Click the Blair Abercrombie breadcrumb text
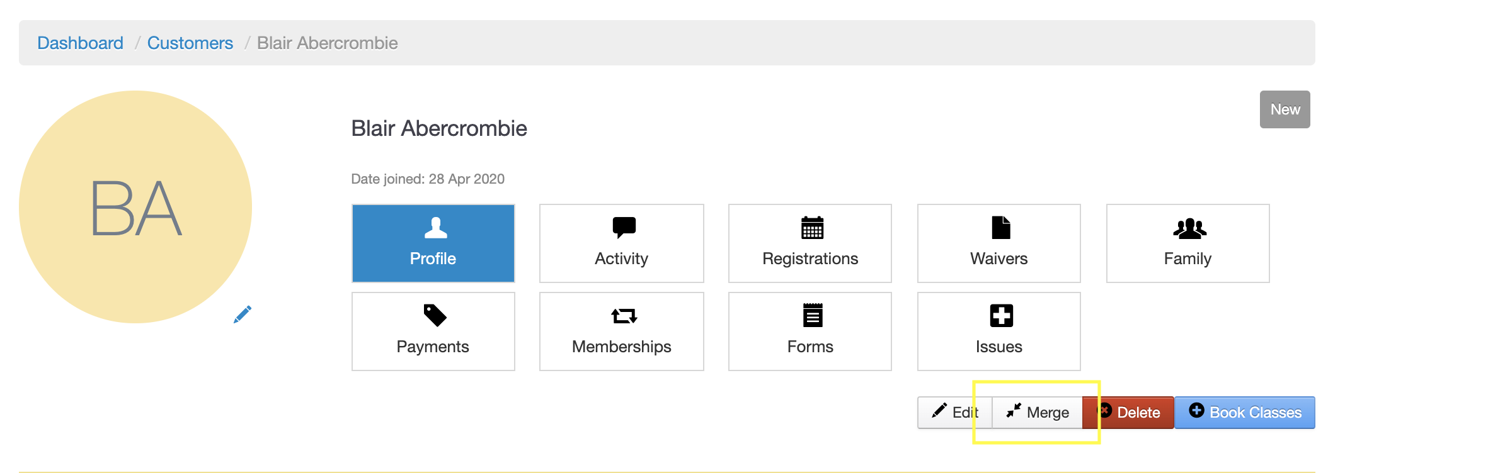 327,43
